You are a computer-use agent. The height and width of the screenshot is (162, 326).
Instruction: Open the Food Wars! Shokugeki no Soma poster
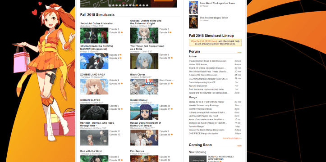[x=193, y=7]
